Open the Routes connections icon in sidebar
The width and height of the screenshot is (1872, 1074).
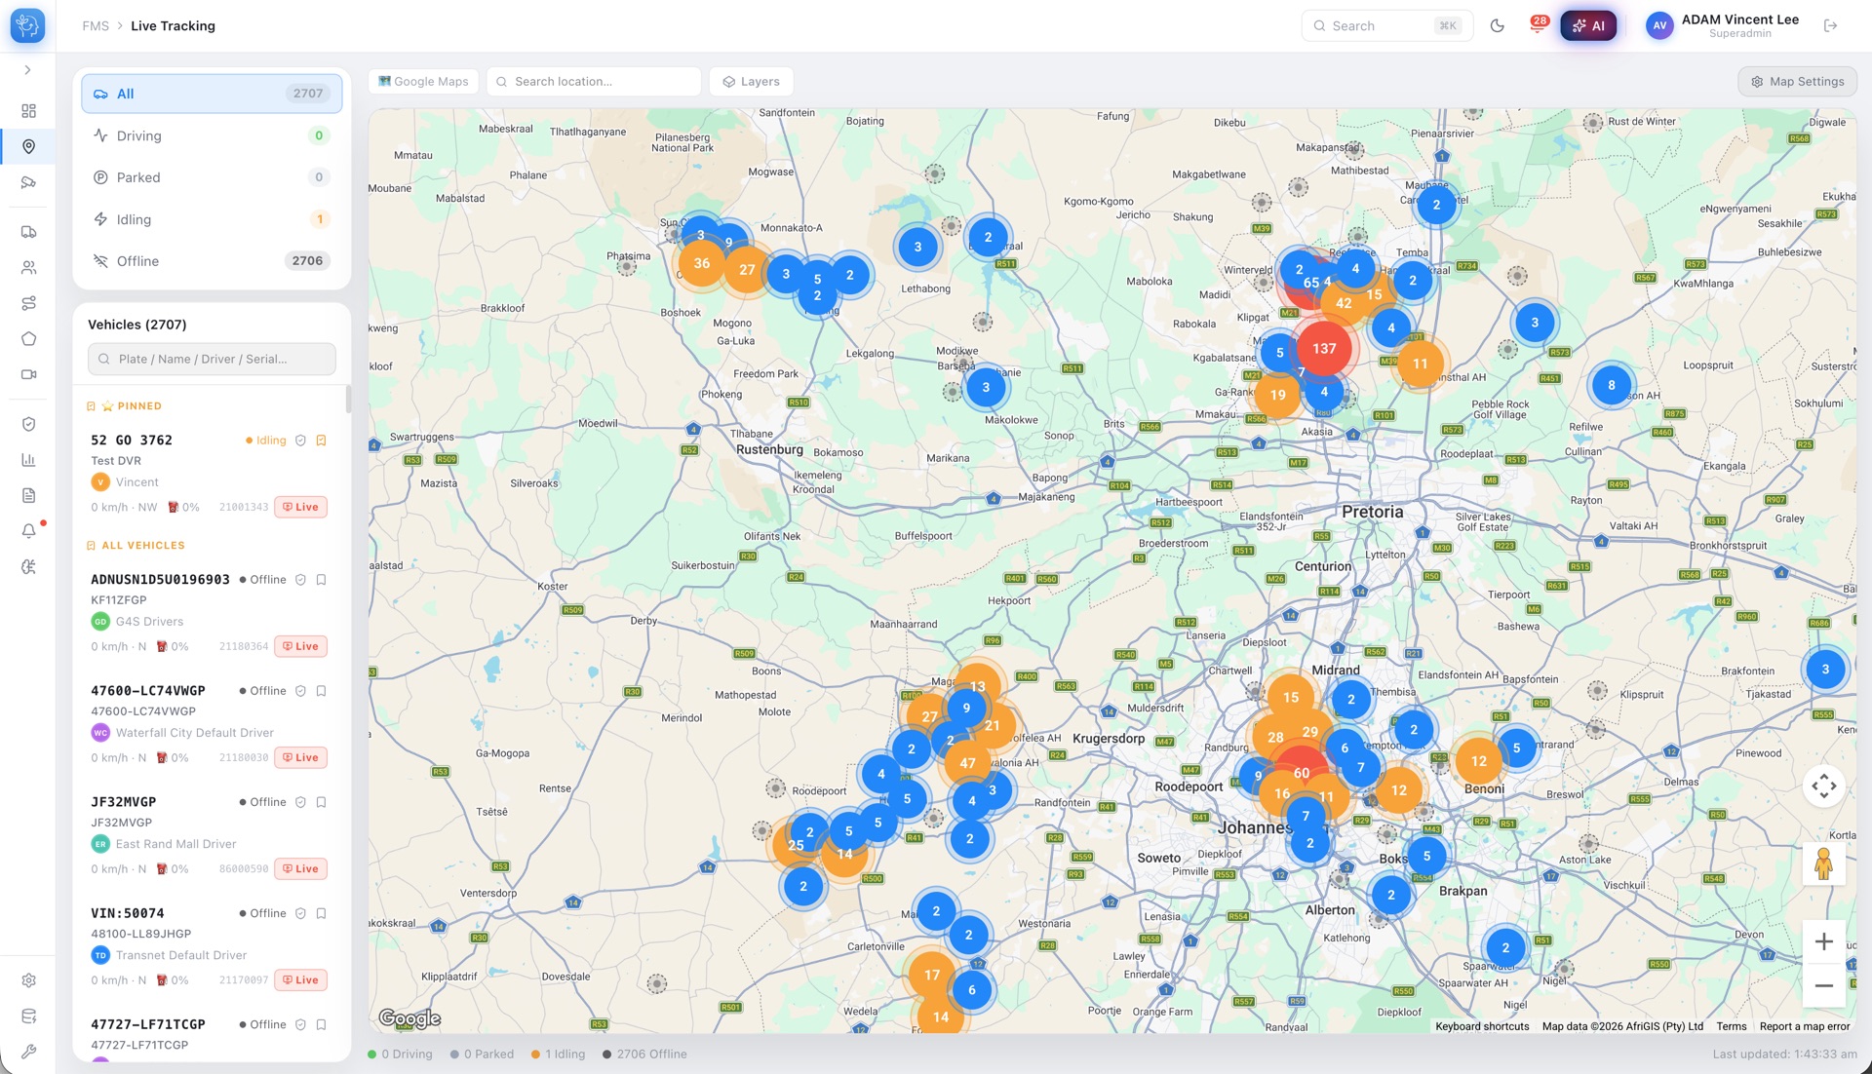[x=28, y=302]
